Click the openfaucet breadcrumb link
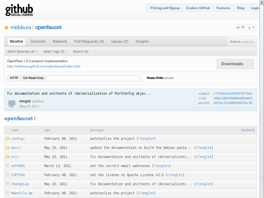The image size is (264, 198). (19, 118)
